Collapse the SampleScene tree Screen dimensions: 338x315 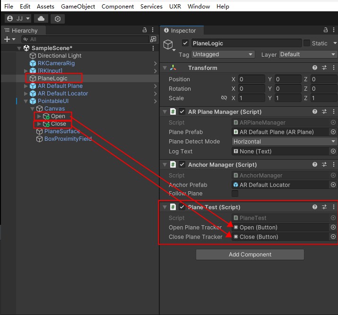click(x=19, y=48)
